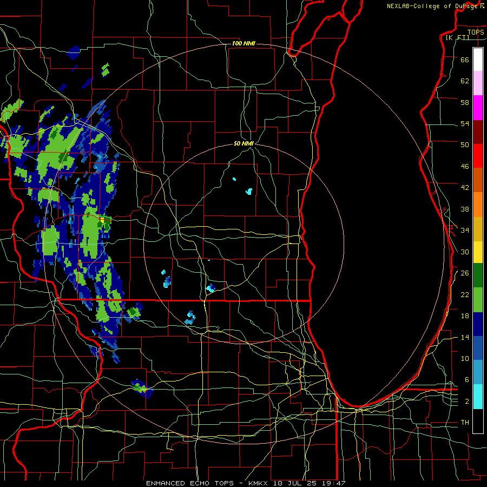Click the TH threshold label
Screen dimensions: 487x487
click(x=465, y=422)
